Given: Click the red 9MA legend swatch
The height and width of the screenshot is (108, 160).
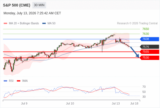Looking at the screenshot, I should 18,81.
